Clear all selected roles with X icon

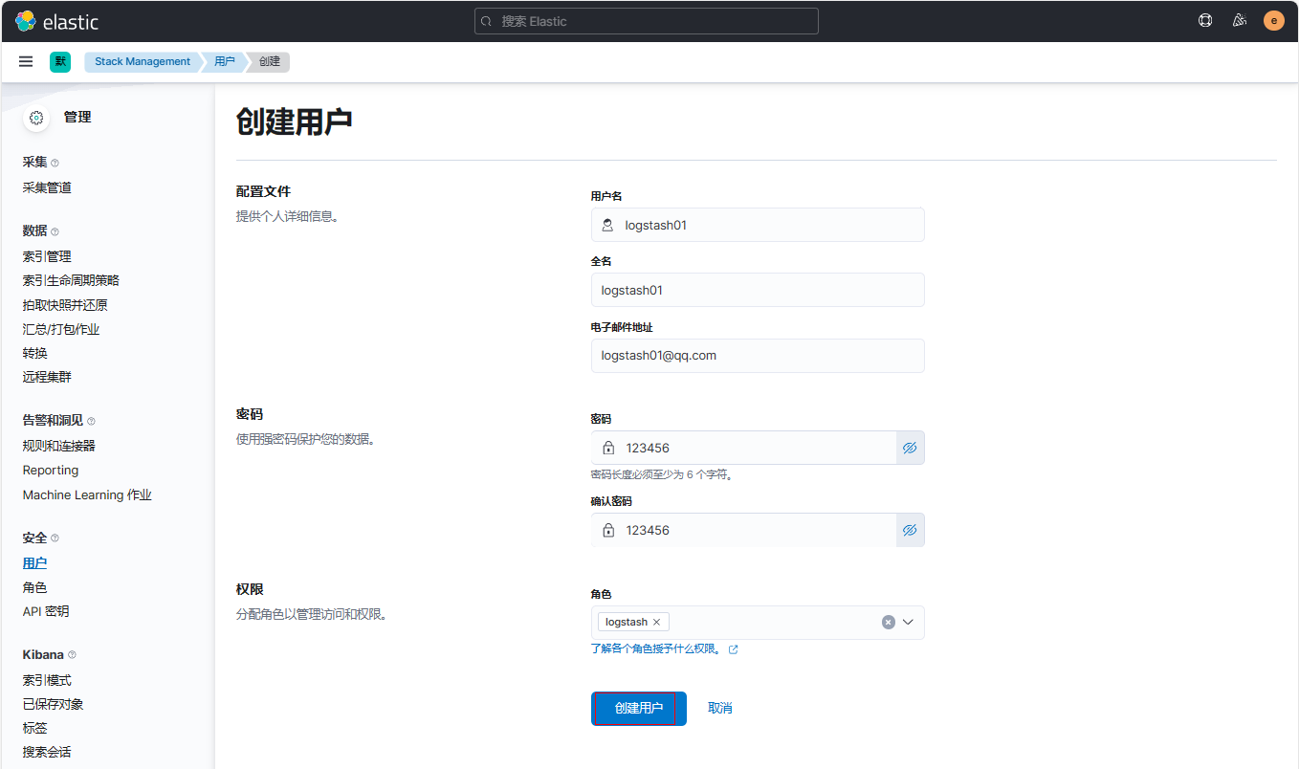pyautogui.click(x=888, y=622)
